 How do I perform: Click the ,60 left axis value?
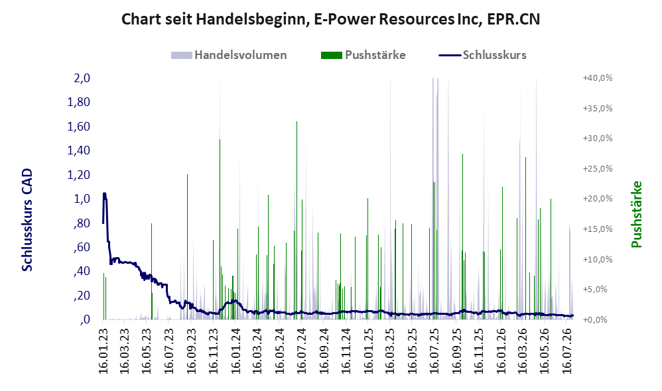pos(82,247)
